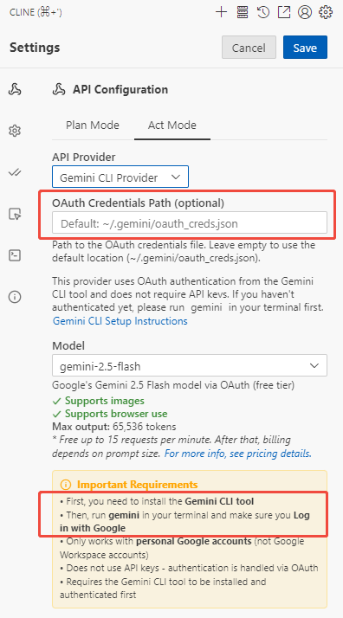Open the Account profile icon

pos(305,12)
